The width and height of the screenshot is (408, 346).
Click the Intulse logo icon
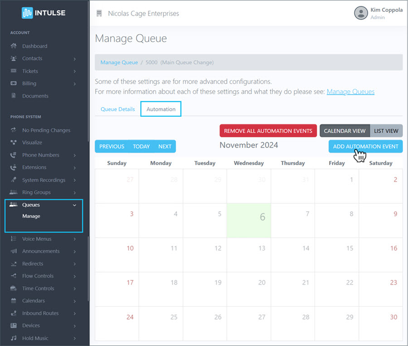pyautogui.click(x=27, y=13)
